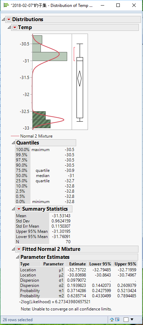Select the tallest histogram bar near -31
Viewport: 143px width, 325px height.
click(x=50, y=56)
